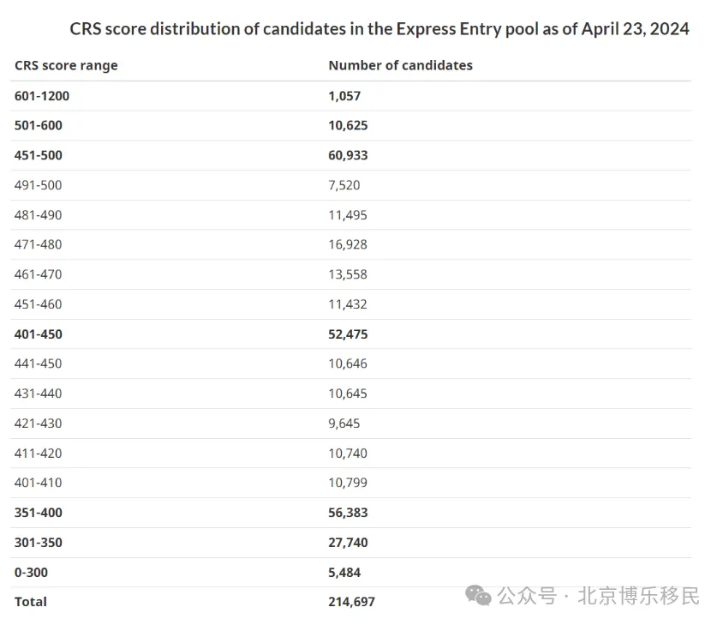Click the table title mentioning April 23, 2024
The height and width of the screenshot is (625, 723).
coord(379,28)
